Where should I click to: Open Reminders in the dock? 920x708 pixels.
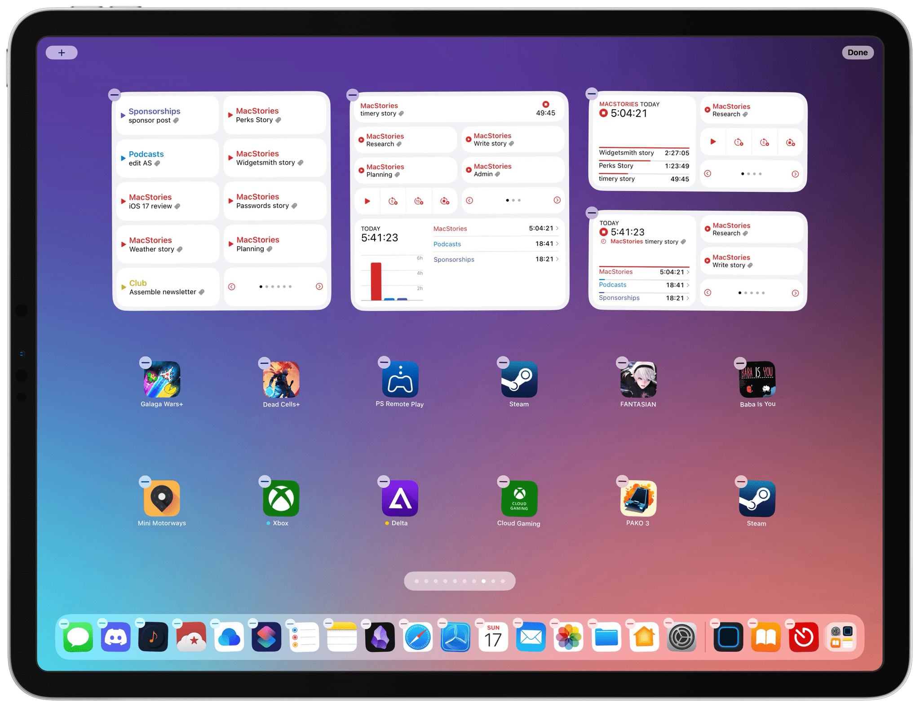tap(304, 637)
